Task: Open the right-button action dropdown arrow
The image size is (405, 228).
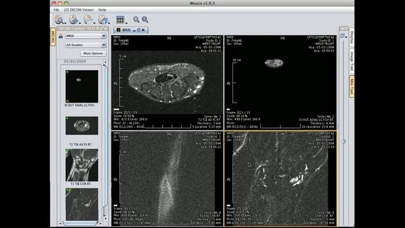Action: click(94, 23)
